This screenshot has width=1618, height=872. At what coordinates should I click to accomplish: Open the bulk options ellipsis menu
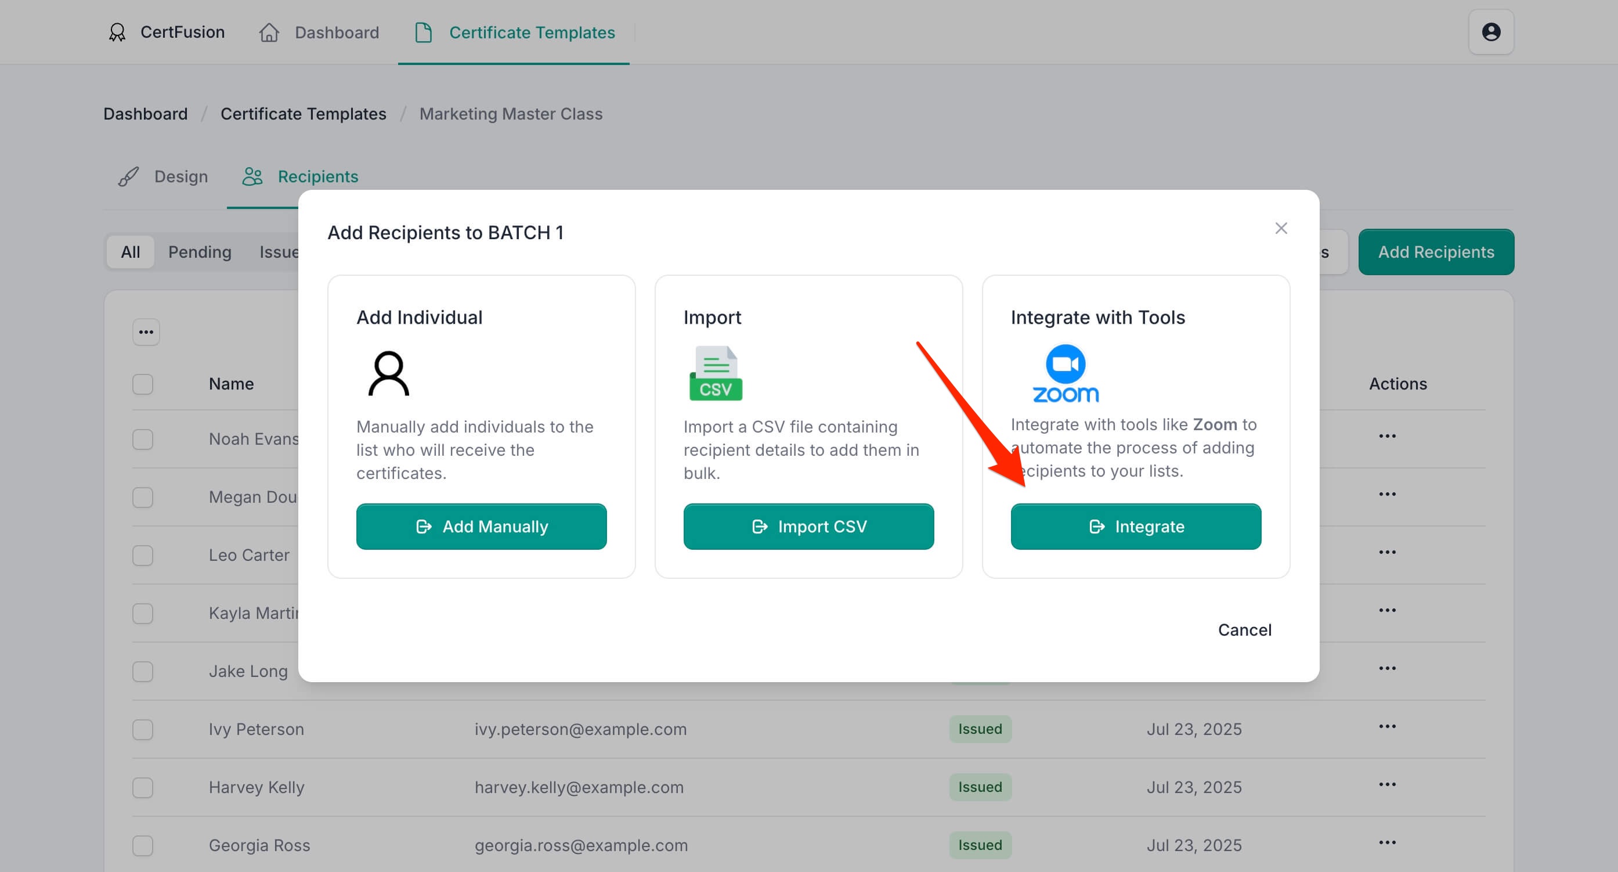(146, 331)
